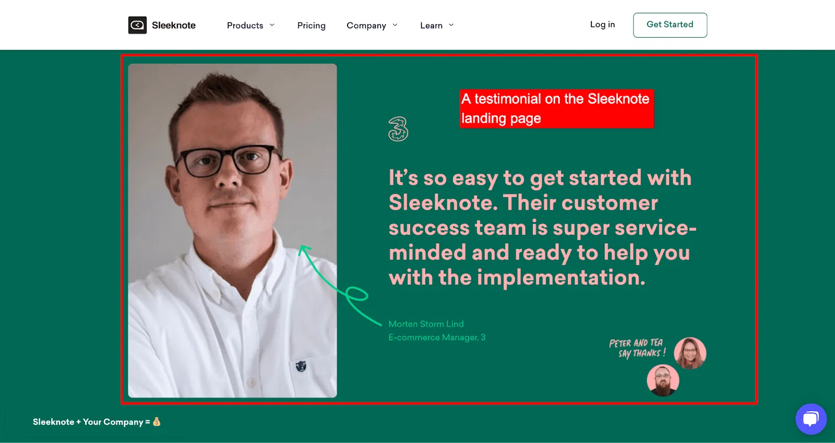Click Morten Storm Lind's name

coord(426,324)
